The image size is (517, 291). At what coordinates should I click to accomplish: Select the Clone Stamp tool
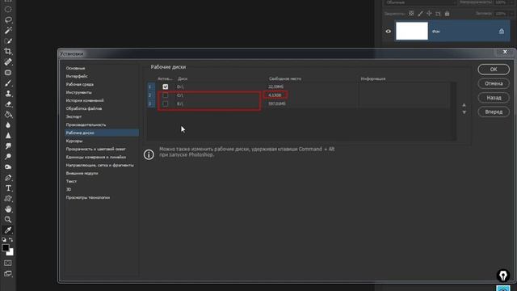pyautogui.click(x=8, y=94)
